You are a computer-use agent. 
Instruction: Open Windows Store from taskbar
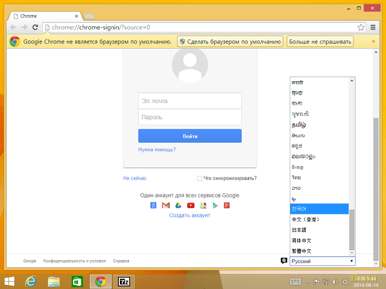(77, 282)
